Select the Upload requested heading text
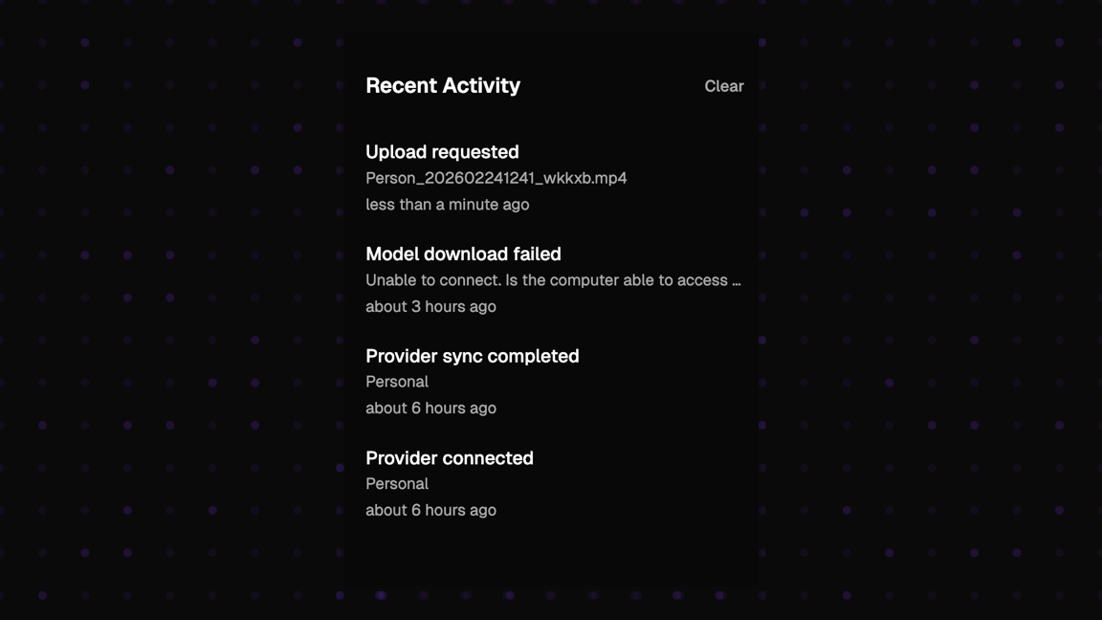 (442, 152)
